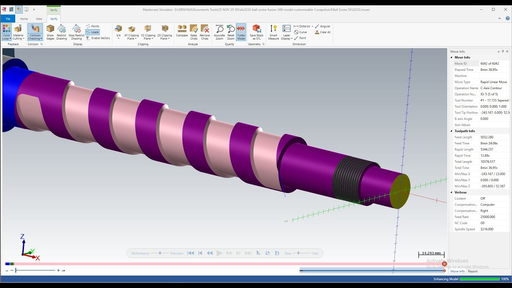The height and width of the screenshot is (288, 512).
Task: Click the Mastercam logo icon in title bar
Action: 4,9
